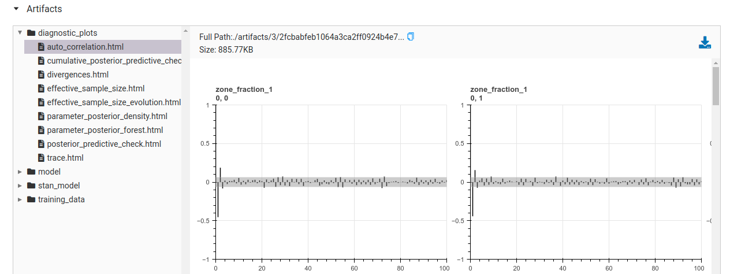The image size is (730, 274).
Task: Expand the training_data folder arrow
Action: (x=20, y=199)
